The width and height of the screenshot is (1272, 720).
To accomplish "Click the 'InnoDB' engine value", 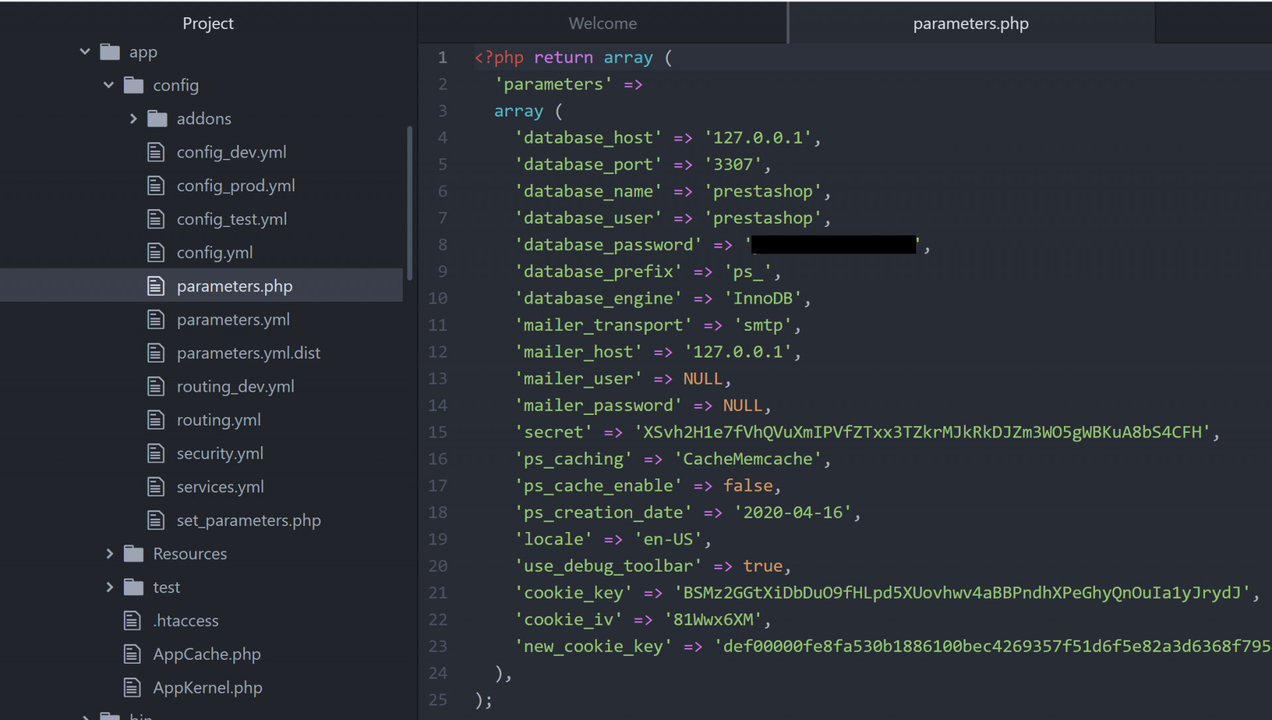I will pos(763,298).
